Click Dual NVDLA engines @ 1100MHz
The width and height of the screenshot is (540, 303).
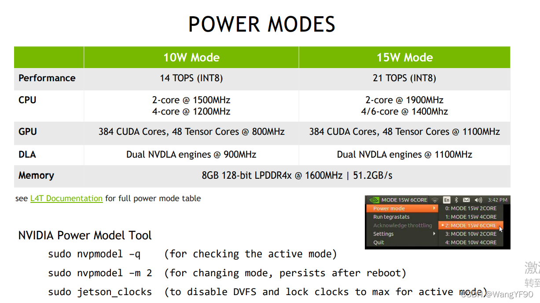click(404, 155)
